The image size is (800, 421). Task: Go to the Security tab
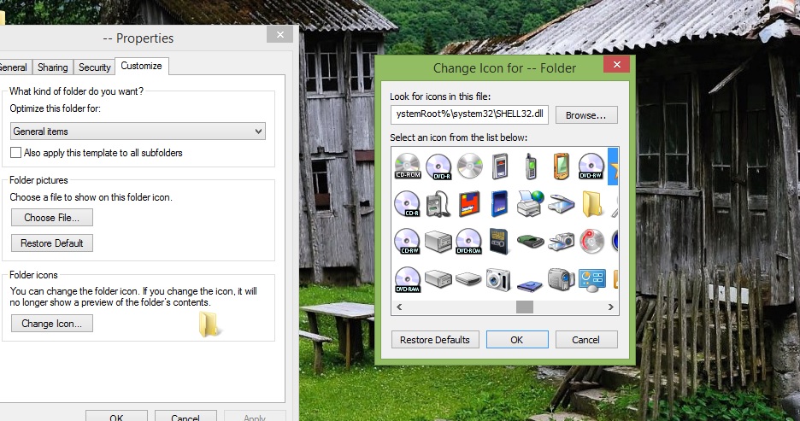click(94, 67)
